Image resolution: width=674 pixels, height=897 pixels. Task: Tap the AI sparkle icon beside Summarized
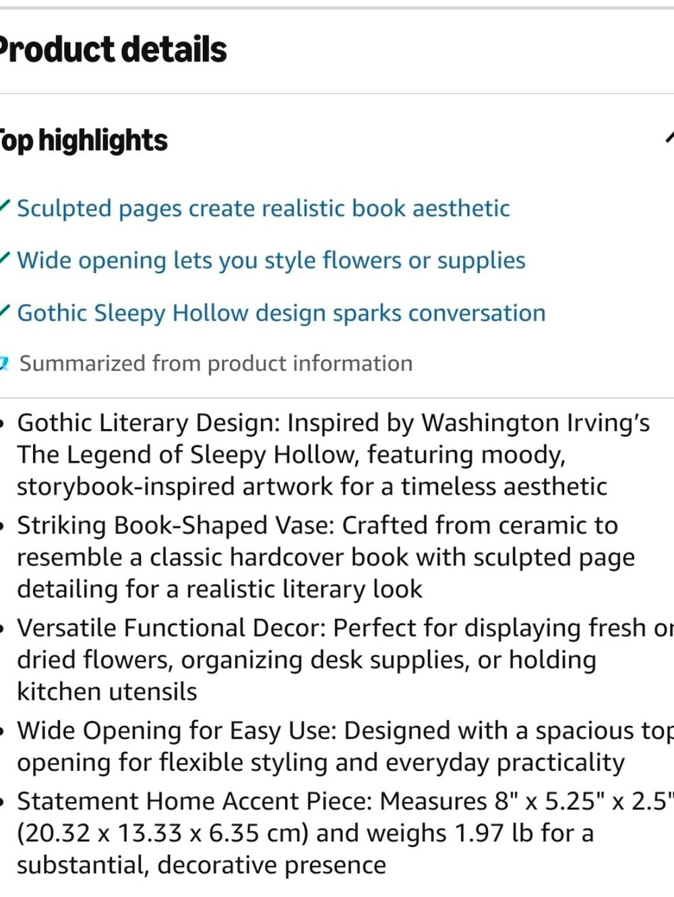pos(3,364)
